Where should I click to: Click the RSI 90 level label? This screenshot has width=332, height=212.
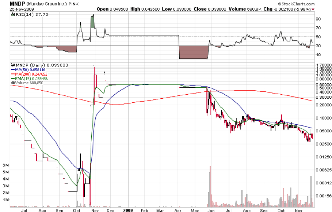[318, 19]
